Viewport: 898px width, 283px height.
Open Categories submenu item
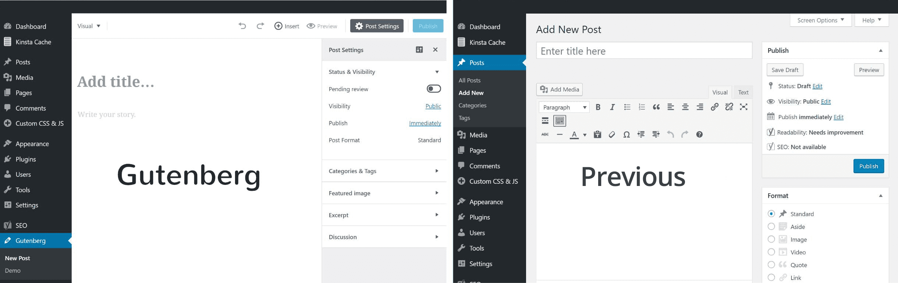click(472, 105)
